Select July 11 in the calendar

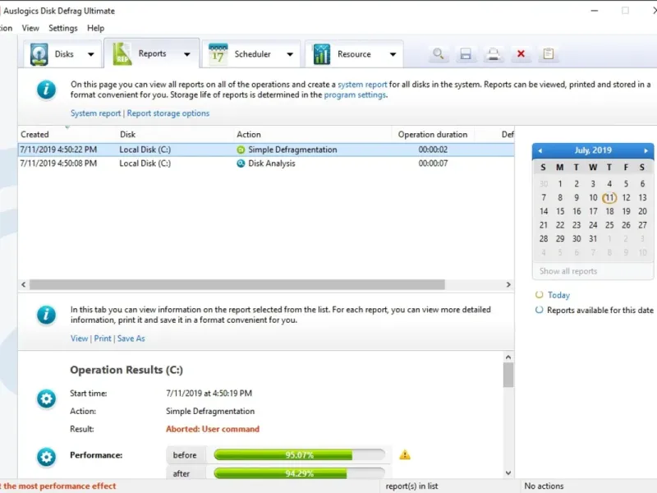[x=609, y=197]
